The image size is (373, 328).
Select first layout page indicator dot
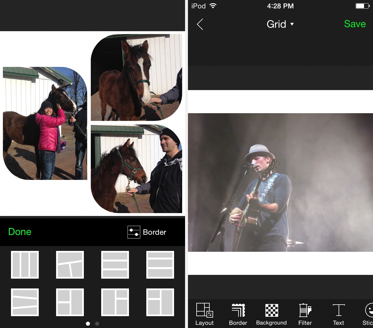pyautogui.click(x=88, y=324)
